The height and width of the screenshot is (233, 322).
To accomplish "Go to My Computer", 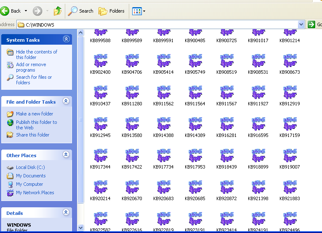I will [x=29, y=184].
